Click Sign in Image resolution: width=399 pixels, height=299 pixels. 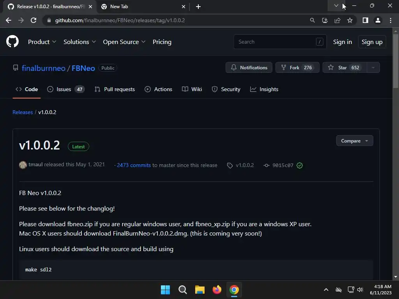click(342, 42)
